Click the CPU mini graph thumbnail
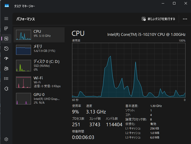The height and width of the screenshot is (144, 191). (x=24, y=35)
